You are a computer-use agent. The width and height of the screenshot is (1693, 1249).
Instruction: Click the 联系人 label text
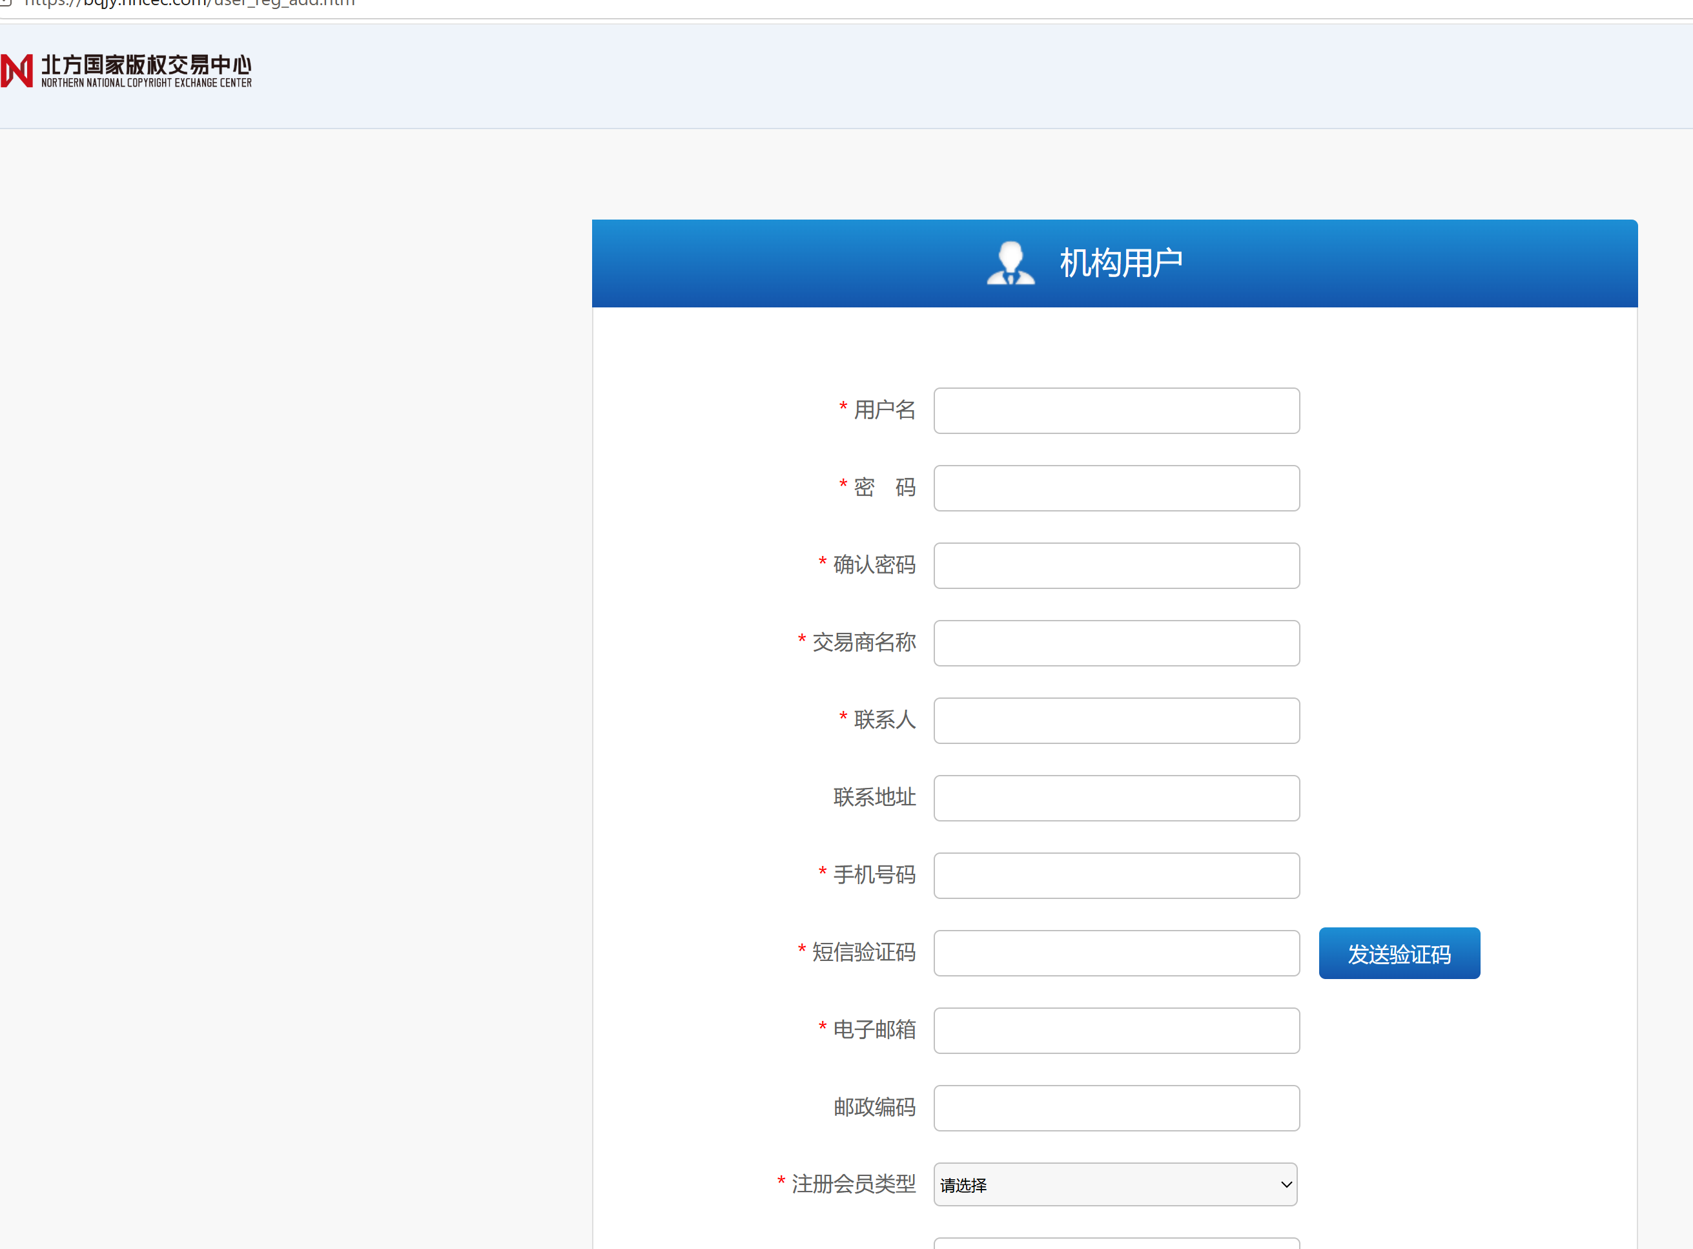pos(885,720)
